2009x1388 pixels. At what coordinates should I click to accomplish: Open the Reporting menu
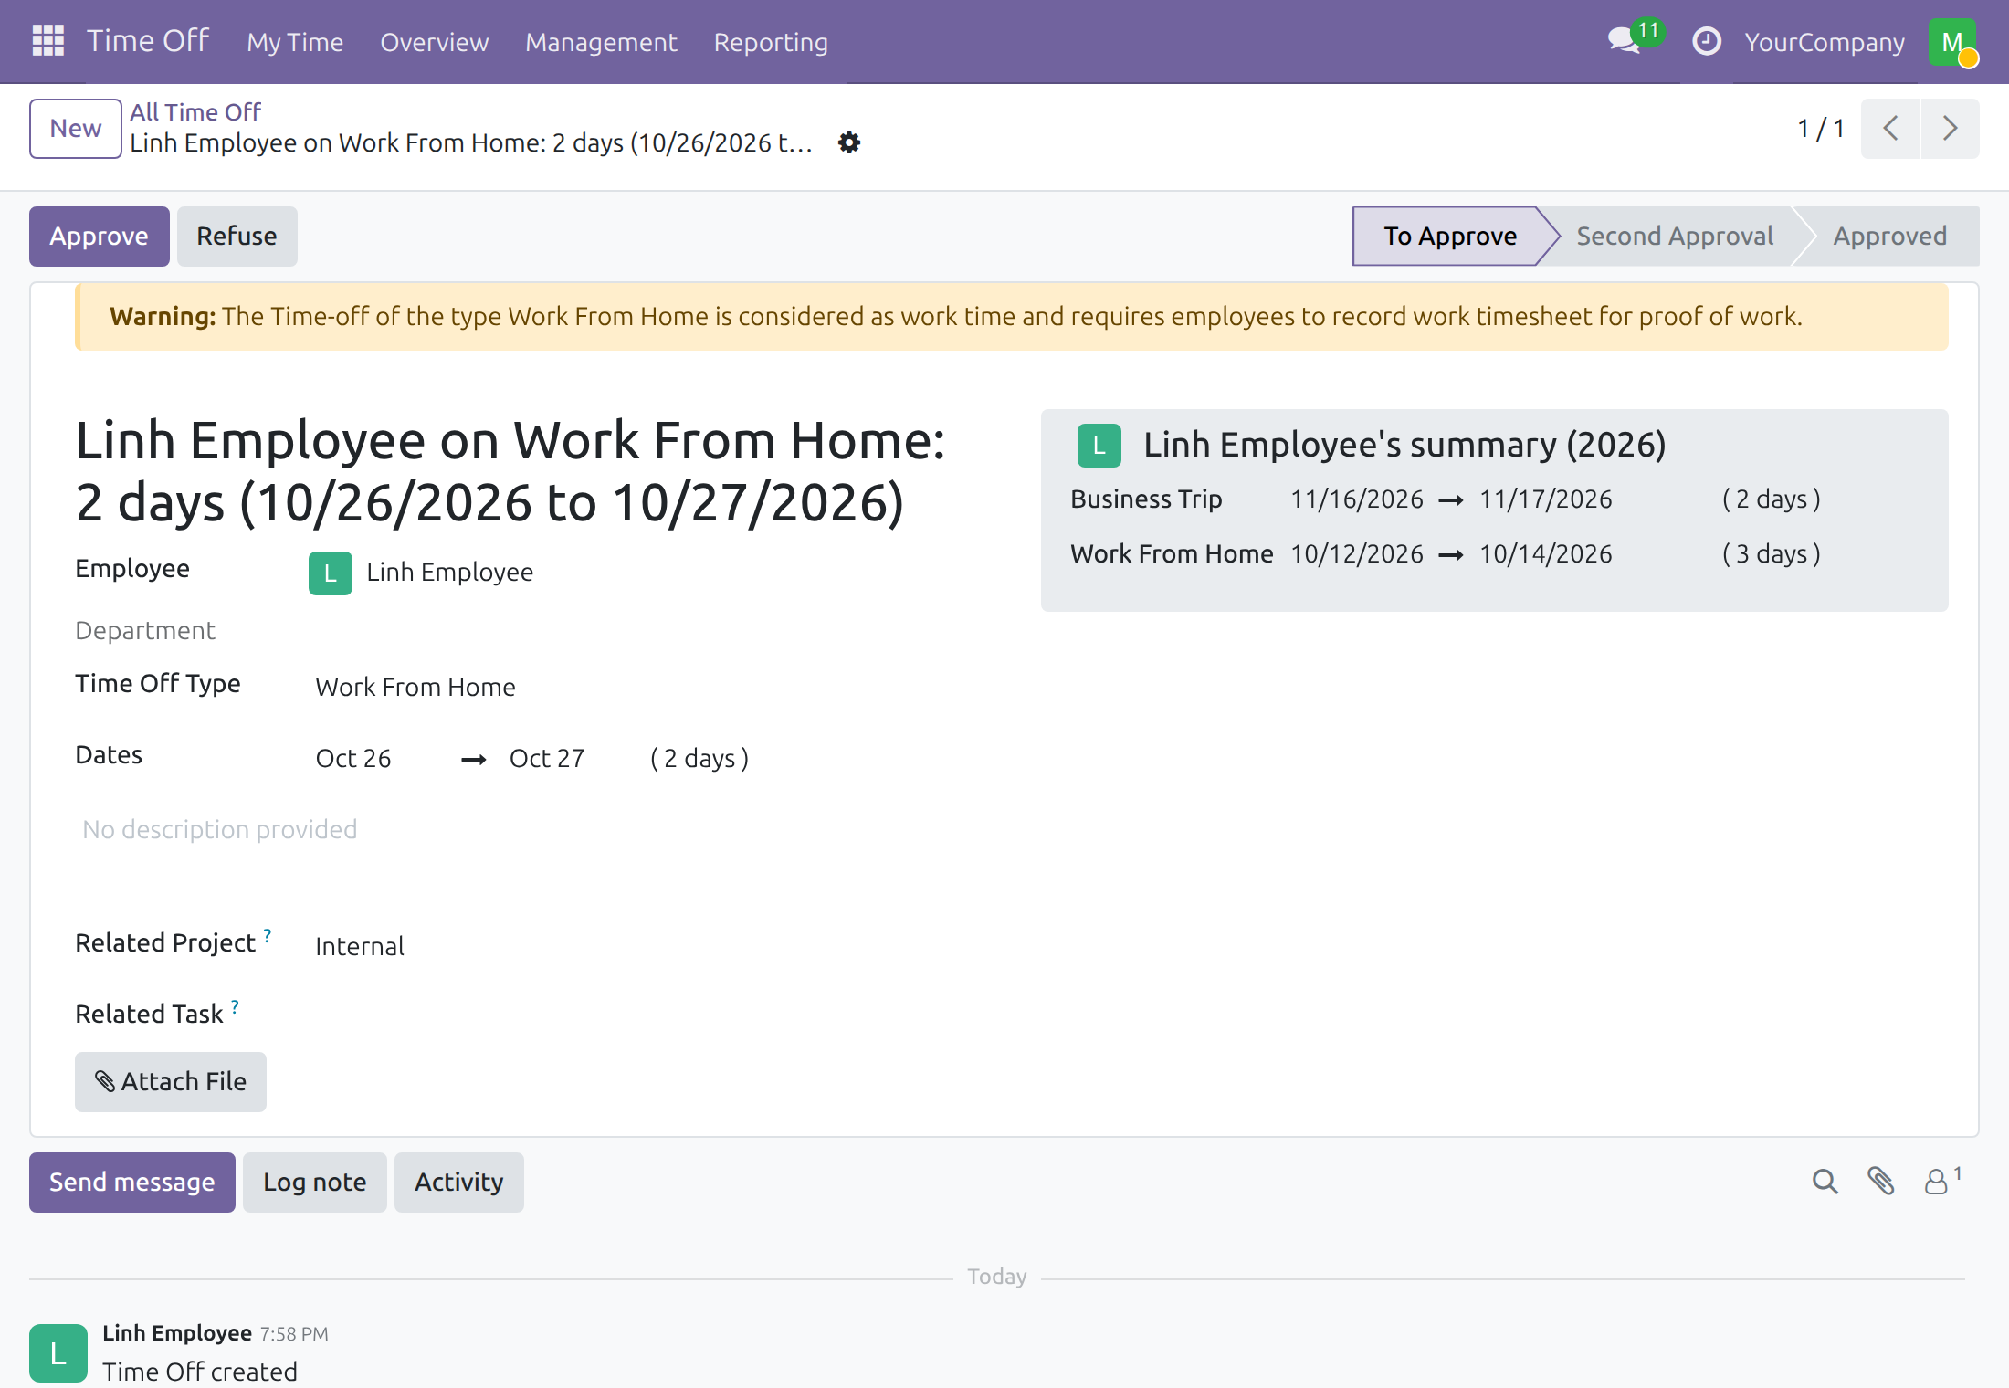[771, 42]
